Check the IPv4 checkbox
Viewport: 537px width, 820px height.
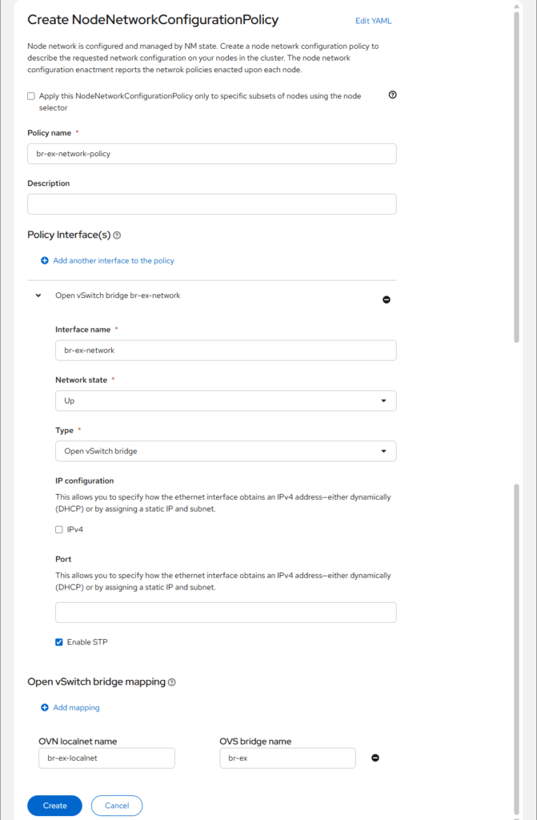[59, 529]
